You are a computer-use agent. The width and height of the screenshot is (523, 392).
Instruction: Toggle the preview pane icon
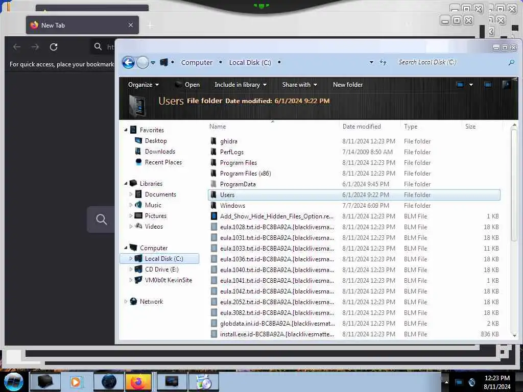click(x=488, y=85)
